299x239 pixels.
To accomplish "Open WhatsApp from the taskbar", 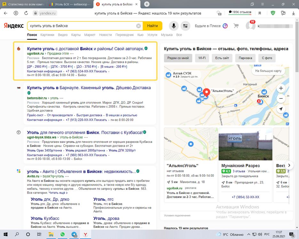I will pyautogui.click(x=63, y=234).
